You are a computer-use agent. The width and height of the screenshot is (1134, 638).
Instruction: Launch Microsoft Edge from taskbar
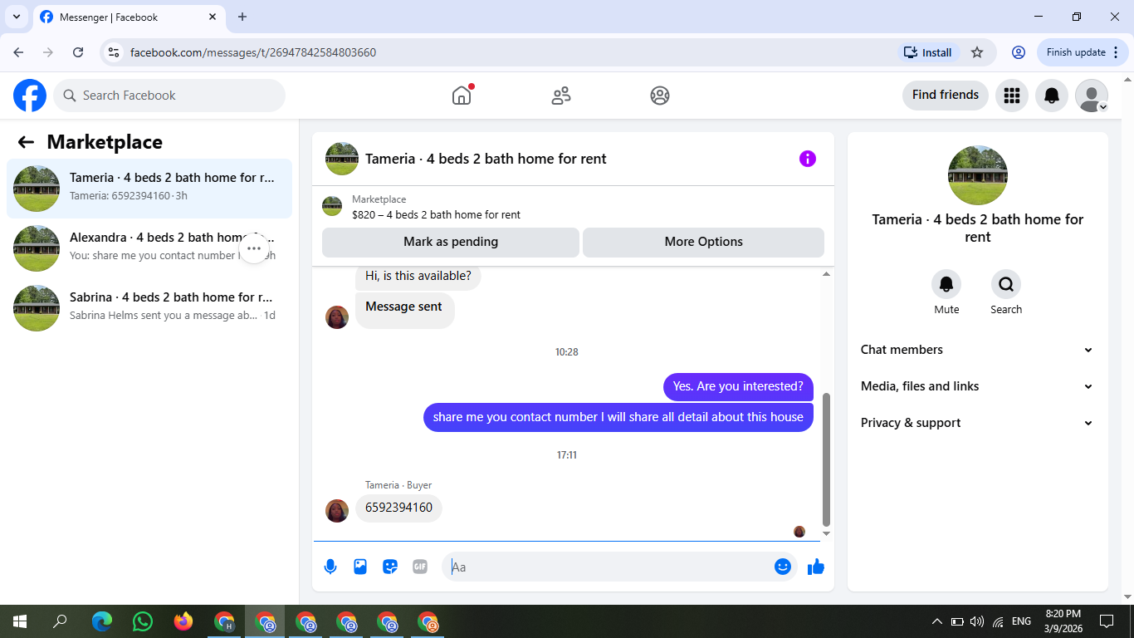tap(102, 621)
